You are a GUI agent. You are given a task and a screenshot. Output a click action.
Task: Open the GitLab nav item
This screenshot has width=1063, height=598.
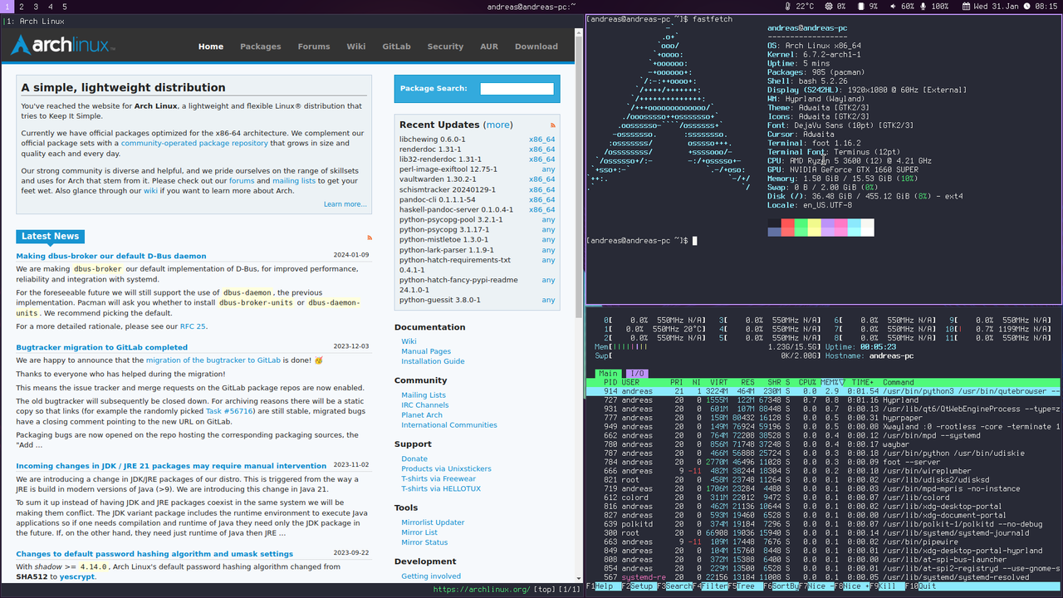click(397, 47)
